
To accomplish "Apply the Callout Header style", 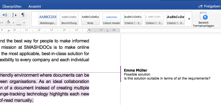I will (x=112, y=19).
